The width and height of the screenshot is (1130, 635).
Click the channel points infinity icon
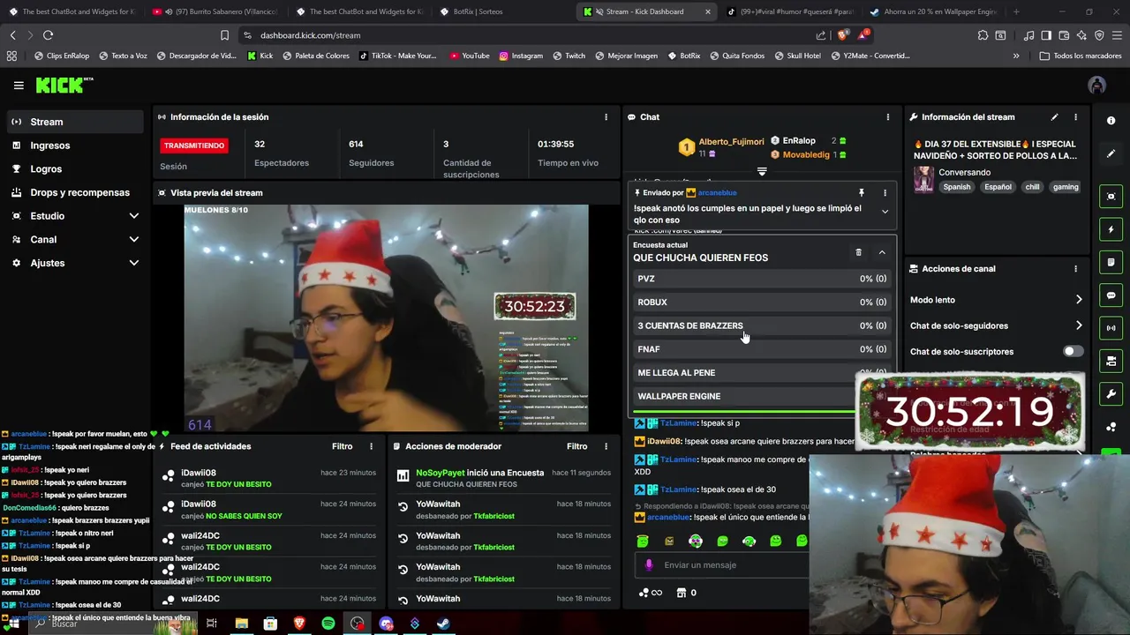[650, 593]
